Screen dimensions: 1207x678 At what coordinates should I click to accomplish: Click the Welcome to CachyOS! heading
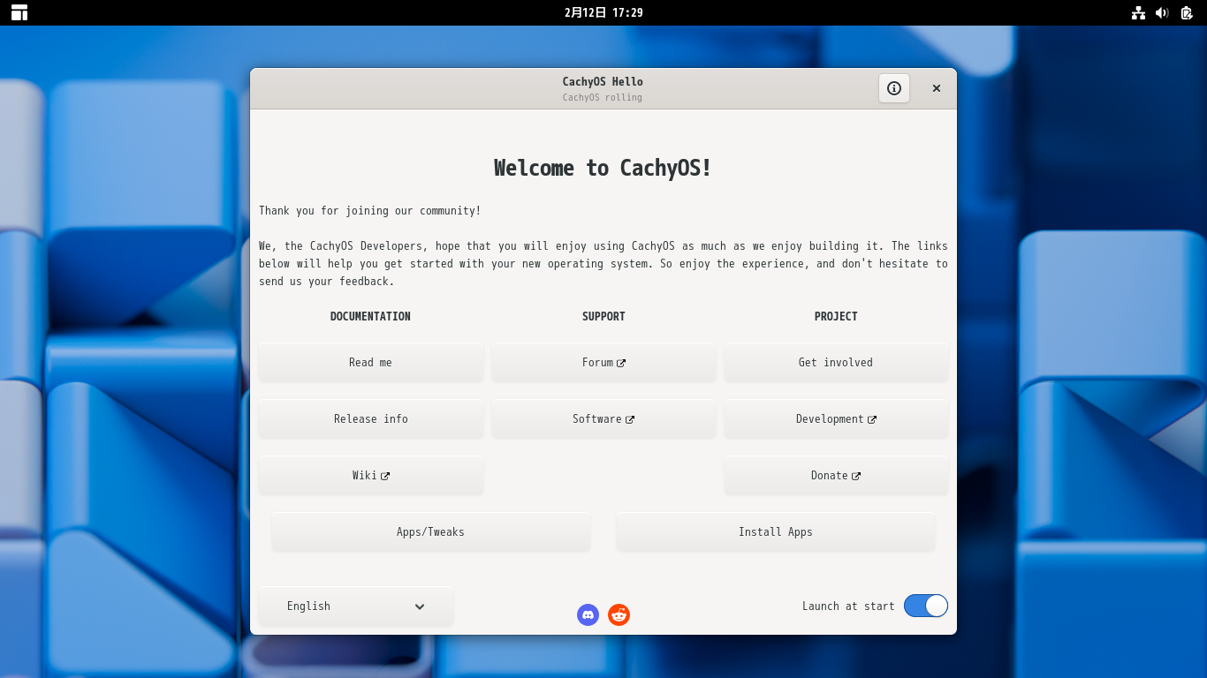click(x=603, y=168)
